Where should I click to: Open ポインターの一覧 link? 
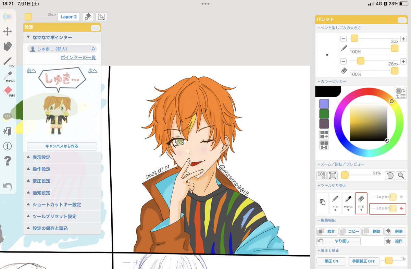[x=78, y=58]
